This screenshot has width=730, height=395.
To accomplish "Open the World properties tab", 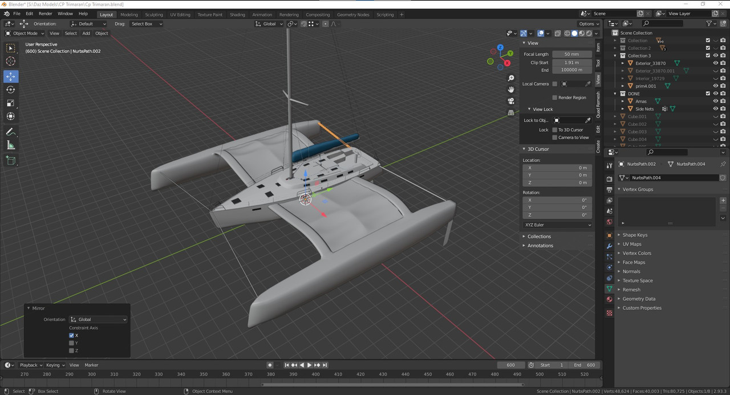I will 610,222.
